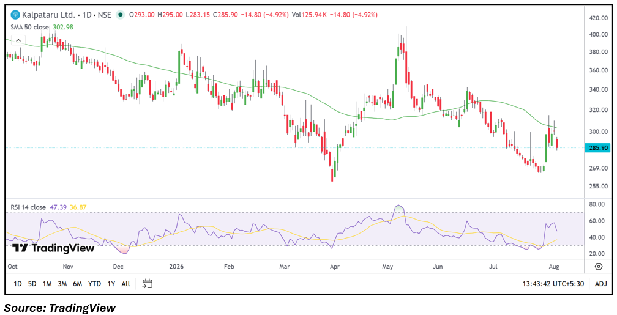Click the 2026 time axis label

point(176,266)
